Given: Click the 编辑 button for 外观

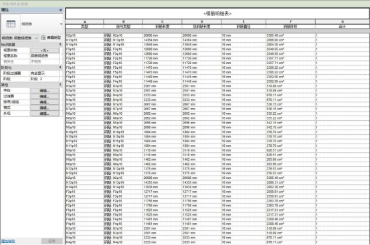Looking at the screenshot, I should (x=45, y=113).
